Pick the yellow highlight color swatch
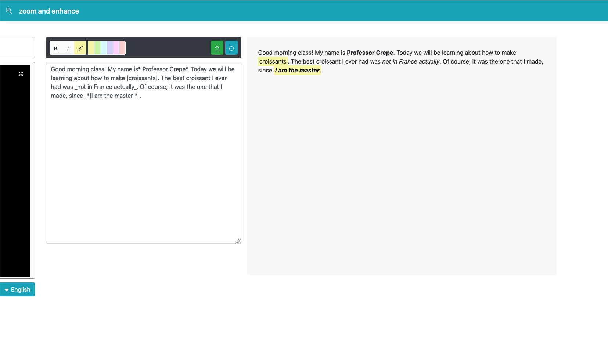 click(x=91, y=48)
